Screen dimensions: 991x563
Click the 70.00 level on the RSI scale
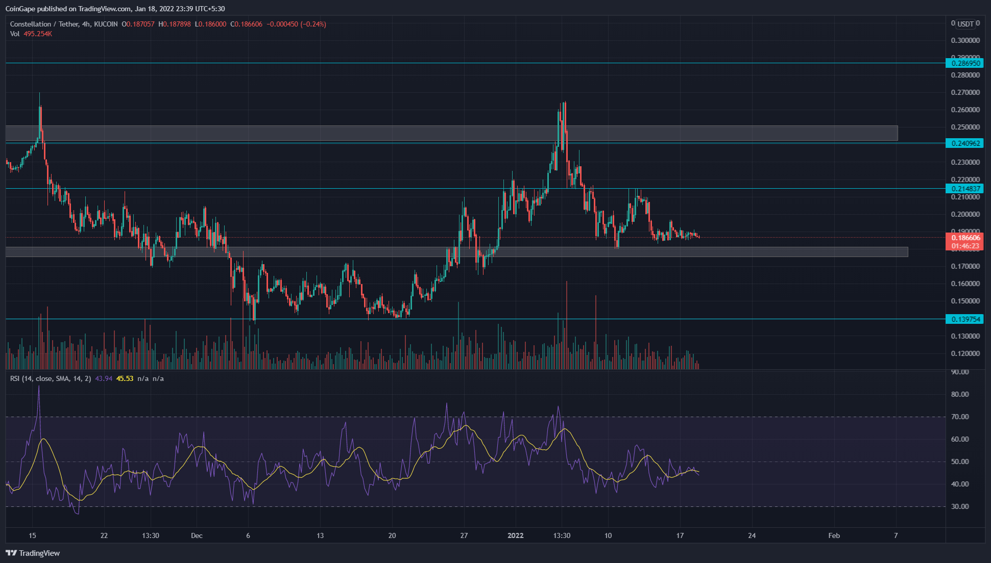960,417
